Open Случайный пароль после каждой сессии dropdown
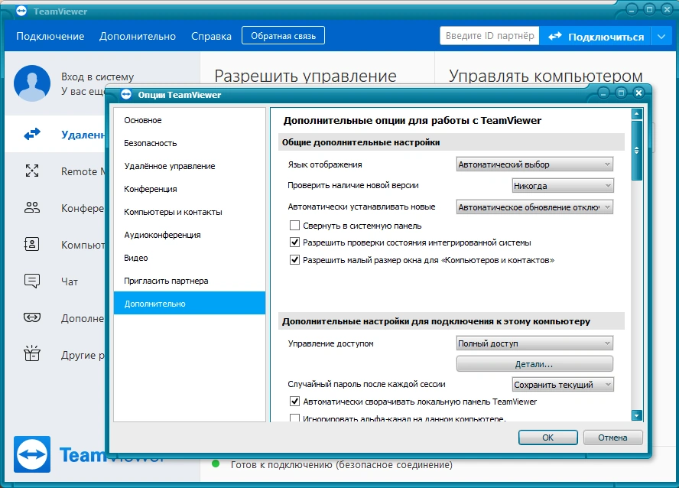The image size is (679, 488). 563,385
